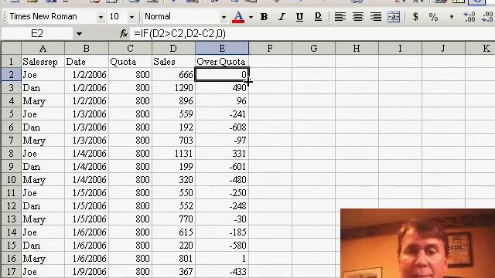The image size is (495, 278).
Task: Select cell with sales value 1131
Action: 173,153
